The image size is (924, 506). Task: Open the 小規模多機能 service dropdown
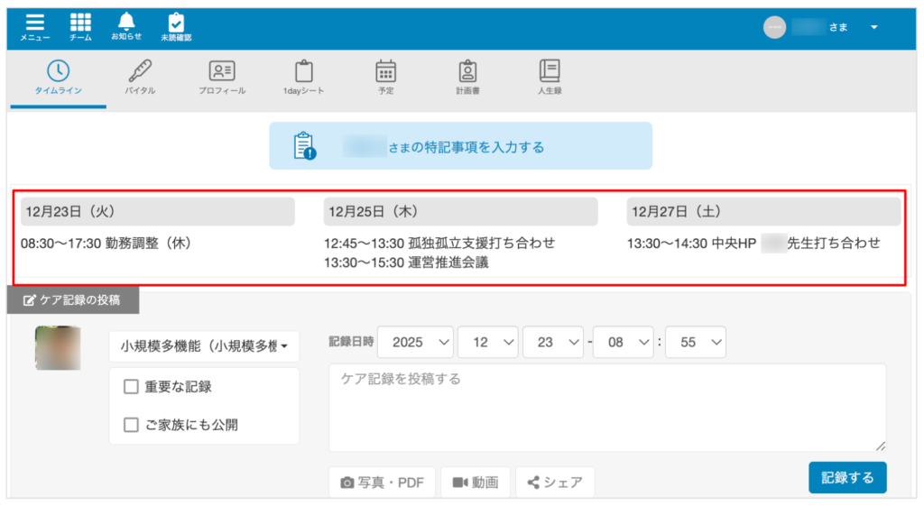pyautogui.click(x=204, y=345)
